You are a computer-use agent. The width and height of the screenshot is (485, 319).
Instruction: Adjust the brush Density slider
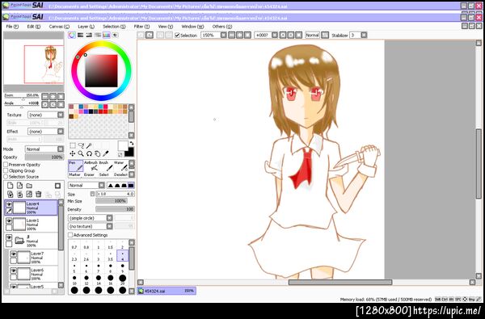[115, 209]
